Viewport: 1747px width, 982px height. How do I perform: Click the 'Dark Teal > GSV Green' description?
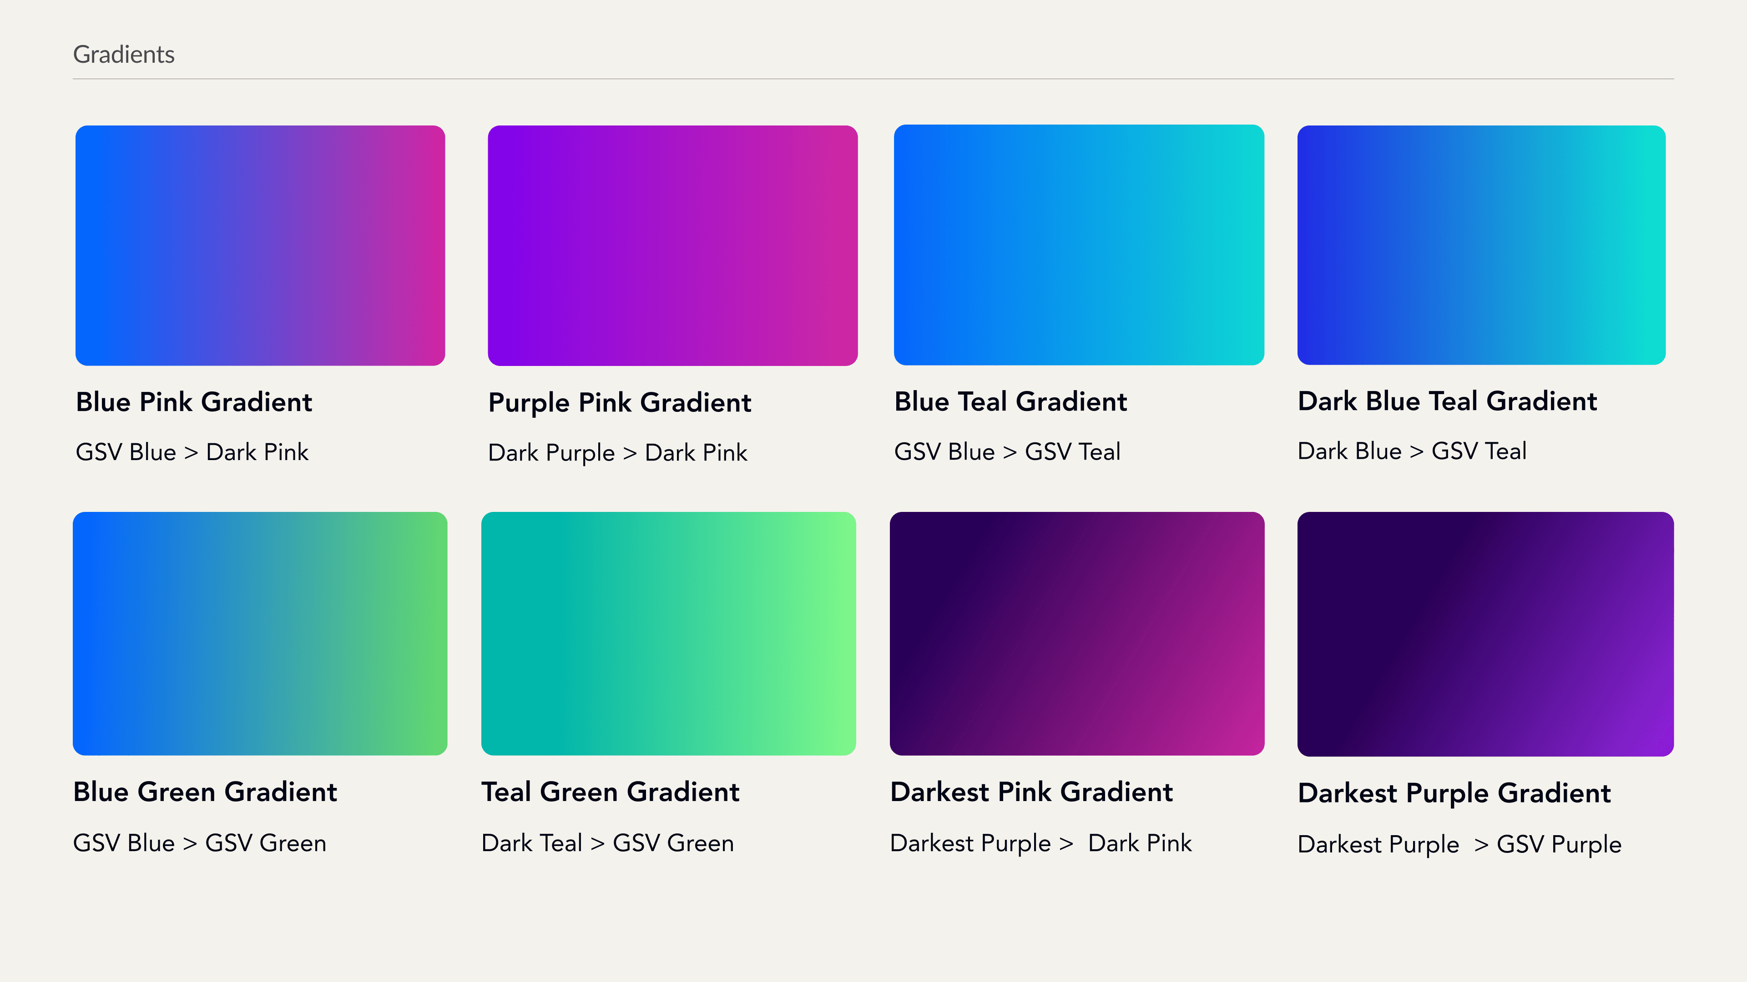click(x=608, y=843)
